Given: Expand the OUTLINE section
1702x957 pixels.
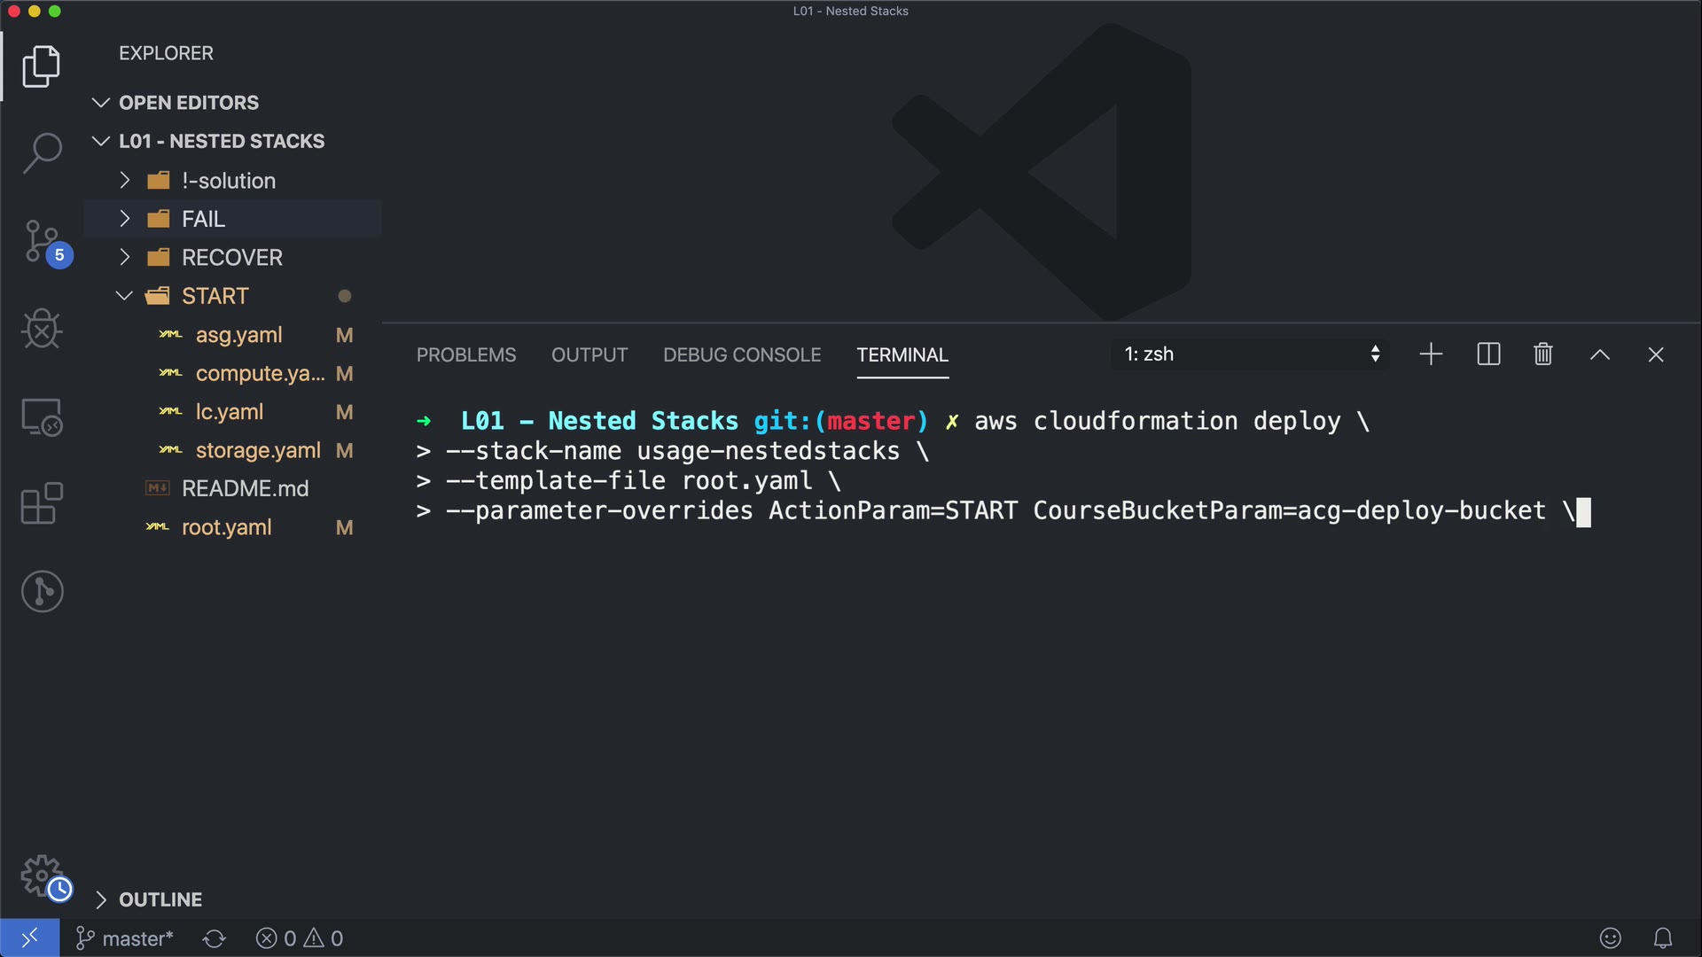Looking at the screenshot, I should 160,899.
